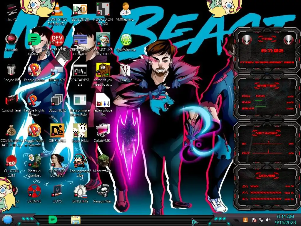Launch Peggle Deluxe shortcut

(x=34, y=73)
